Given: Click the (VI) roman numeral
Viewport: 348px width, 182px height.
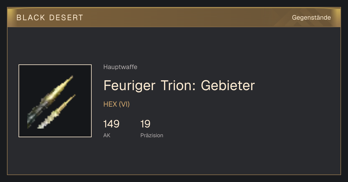Looking at the screenshot, I should click(124, 104).
